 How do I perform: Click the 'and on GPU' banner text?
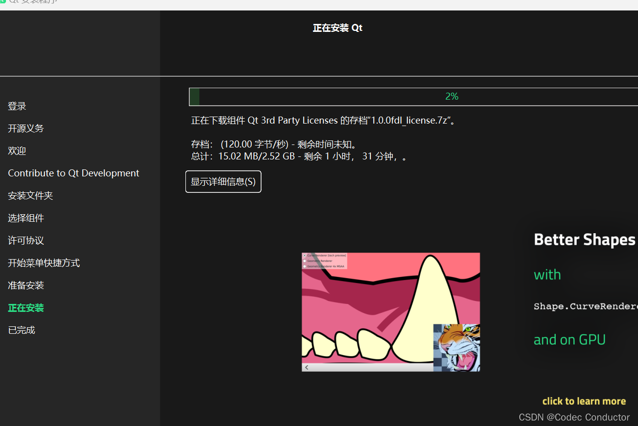point(570,340)
